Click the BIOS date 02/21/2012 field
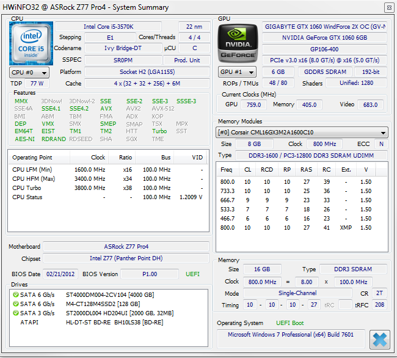 60,274
